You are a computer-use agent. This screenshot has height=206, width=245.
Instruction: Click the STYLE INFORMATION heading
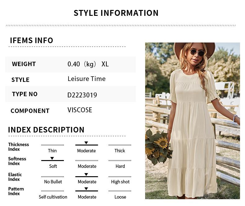click(x=116, y=13)
